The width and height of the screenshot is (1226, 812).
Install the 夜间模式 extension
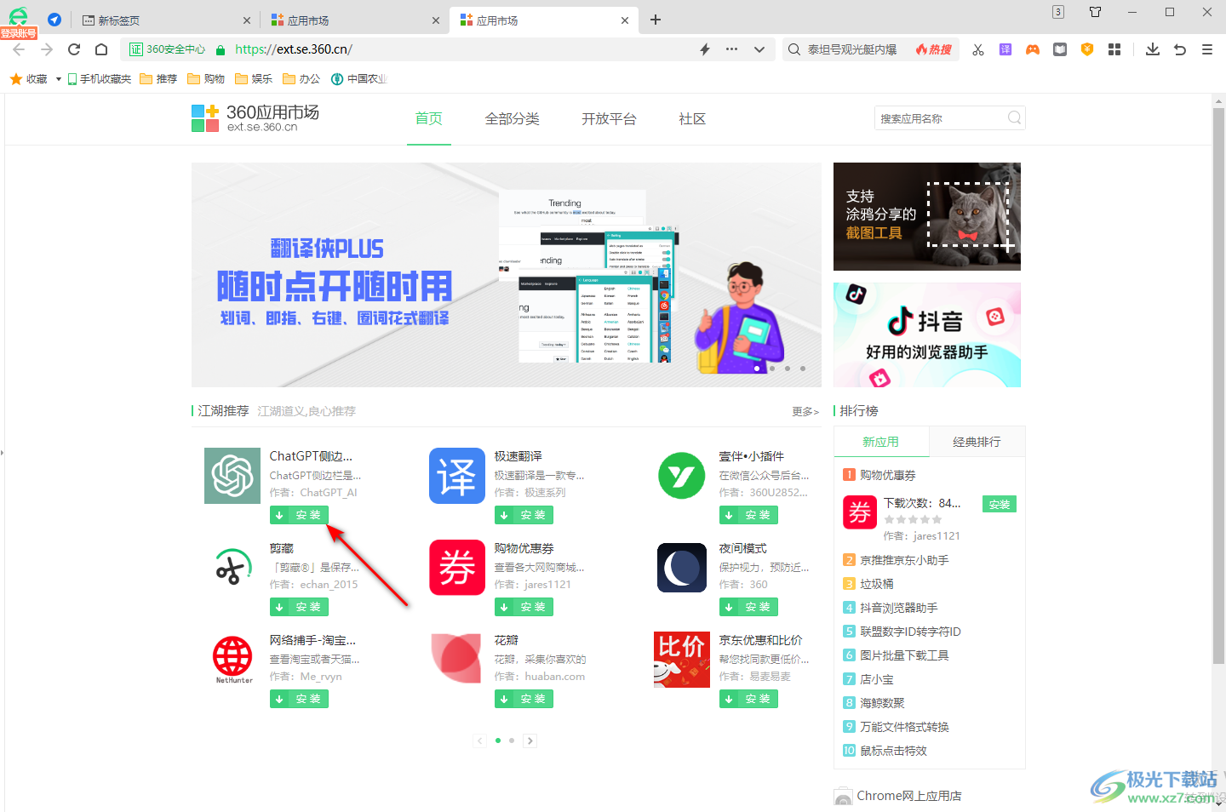[748, 607]
